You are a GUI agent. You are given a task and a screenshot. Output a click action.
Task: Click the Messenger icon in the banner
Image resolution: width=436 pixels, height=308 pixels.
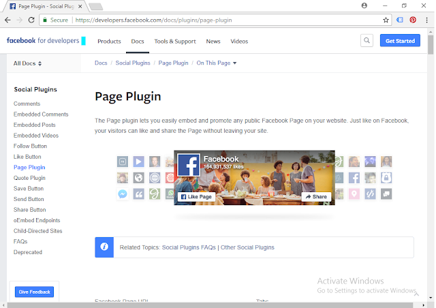click(x=123, y=194)
